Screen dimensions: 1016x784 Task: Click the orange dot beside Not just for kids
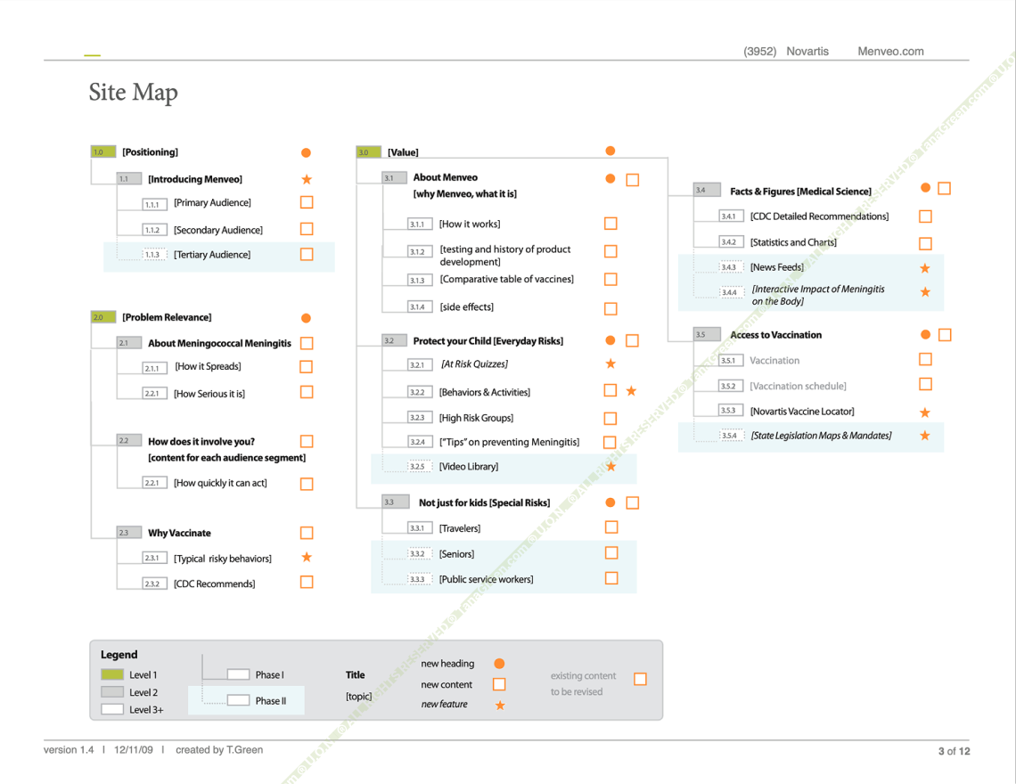pos(610,502)
